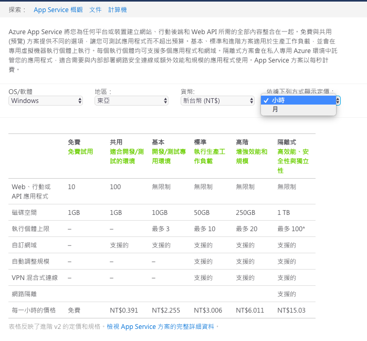Click the 高階 column header
The image size is (367, 341).
[242, 142]
